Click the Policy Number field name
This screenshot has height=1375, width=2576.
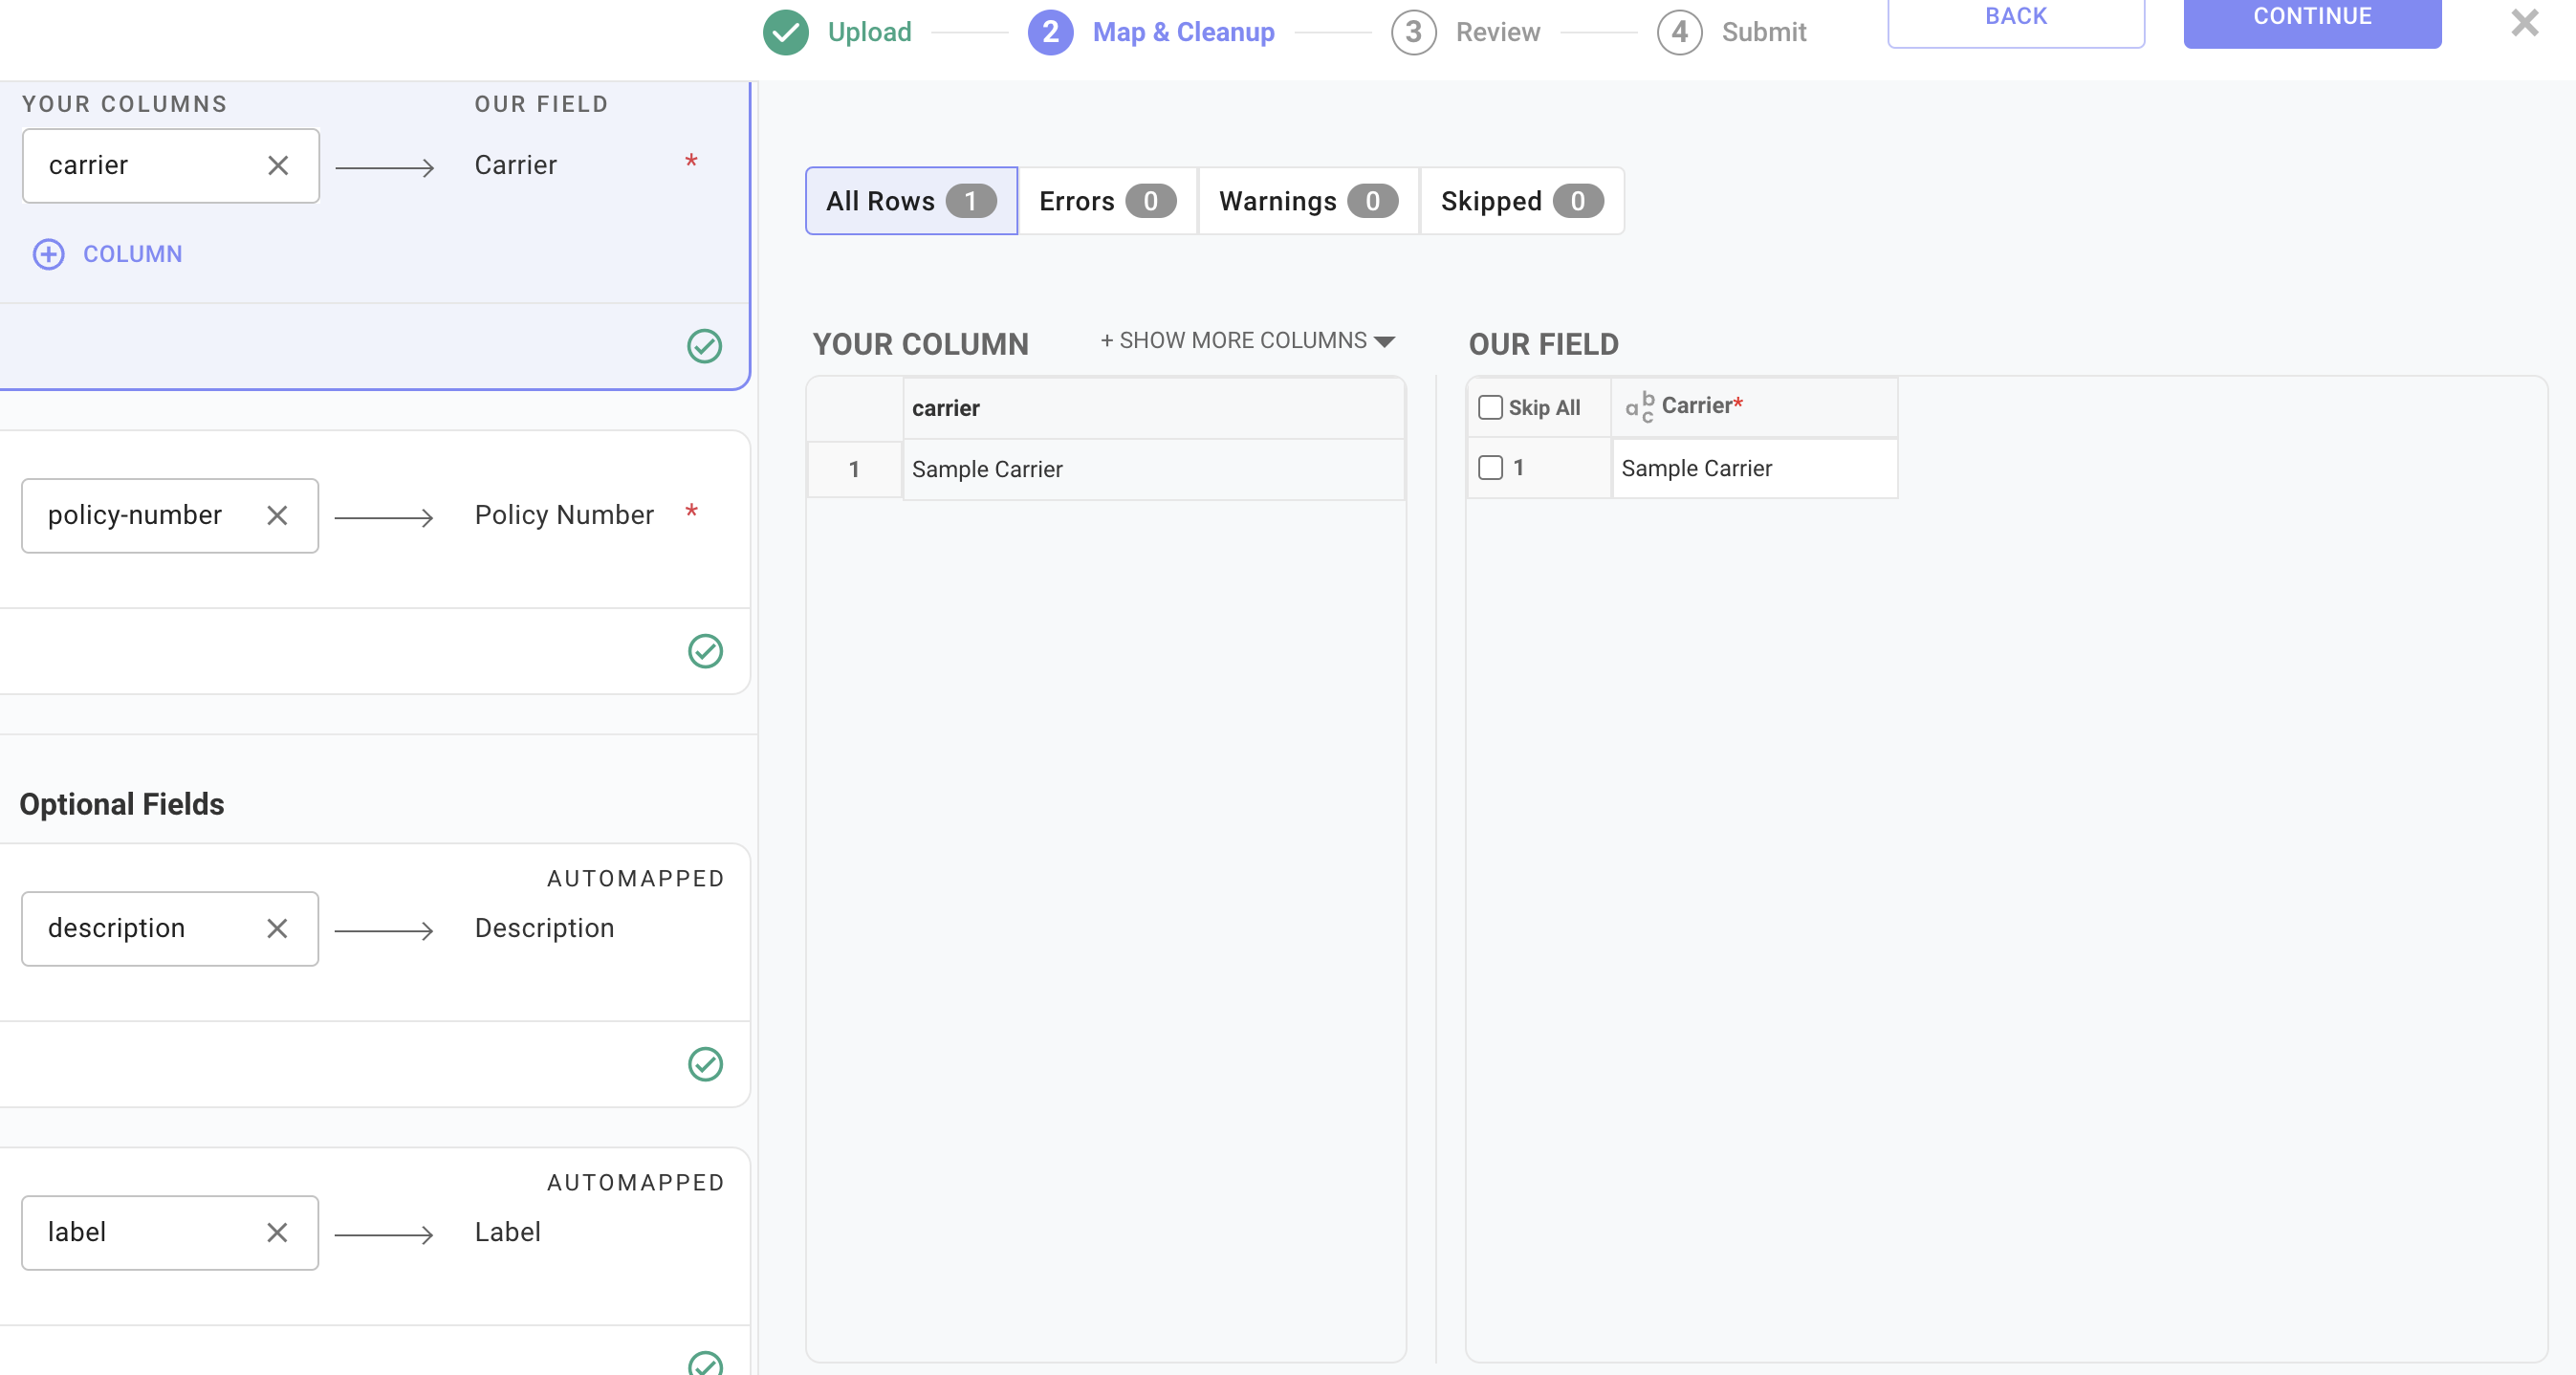[x=564, y=515]
